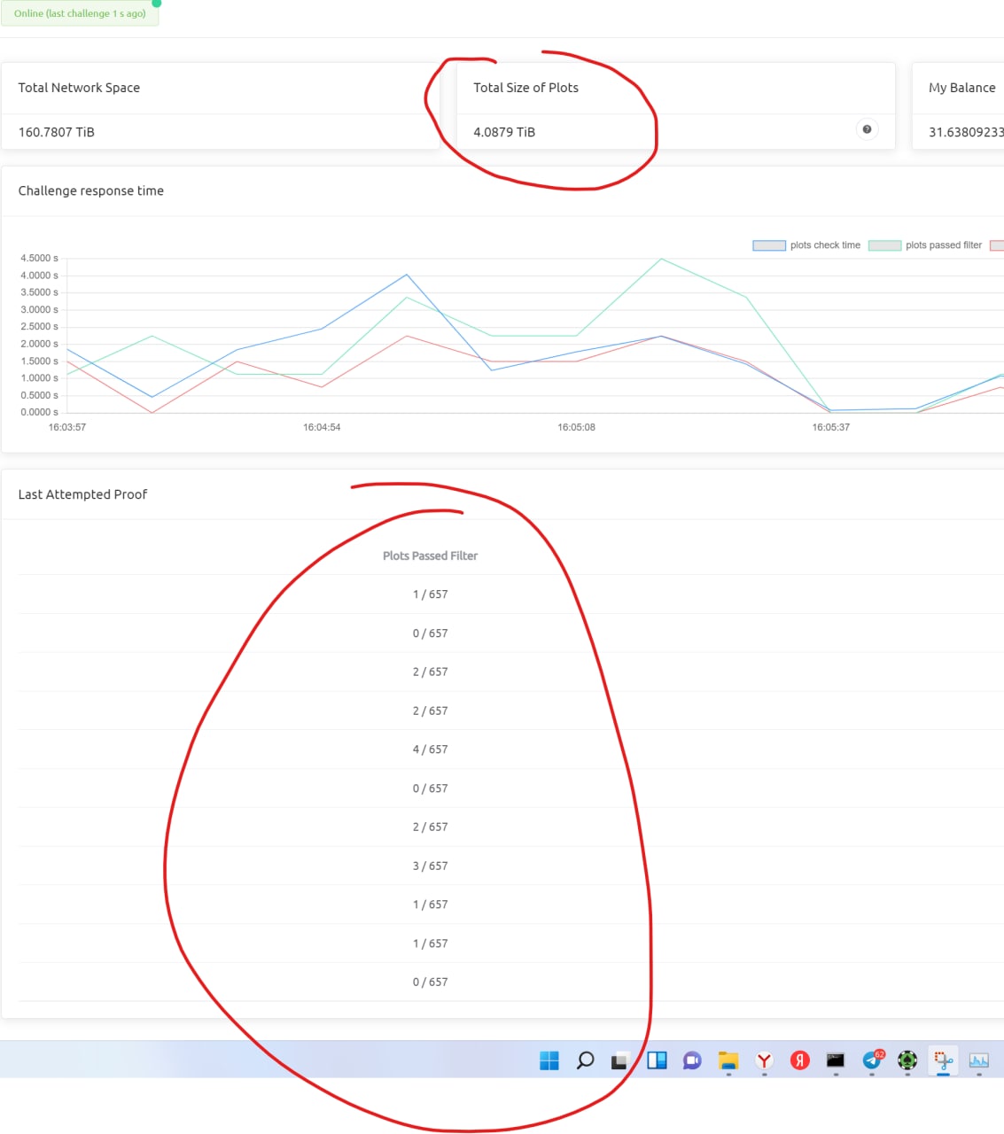Viewport: 1004px width, 1134px height.
Task: Click the 16:05:08 time axis label
Action: point(576,427)
